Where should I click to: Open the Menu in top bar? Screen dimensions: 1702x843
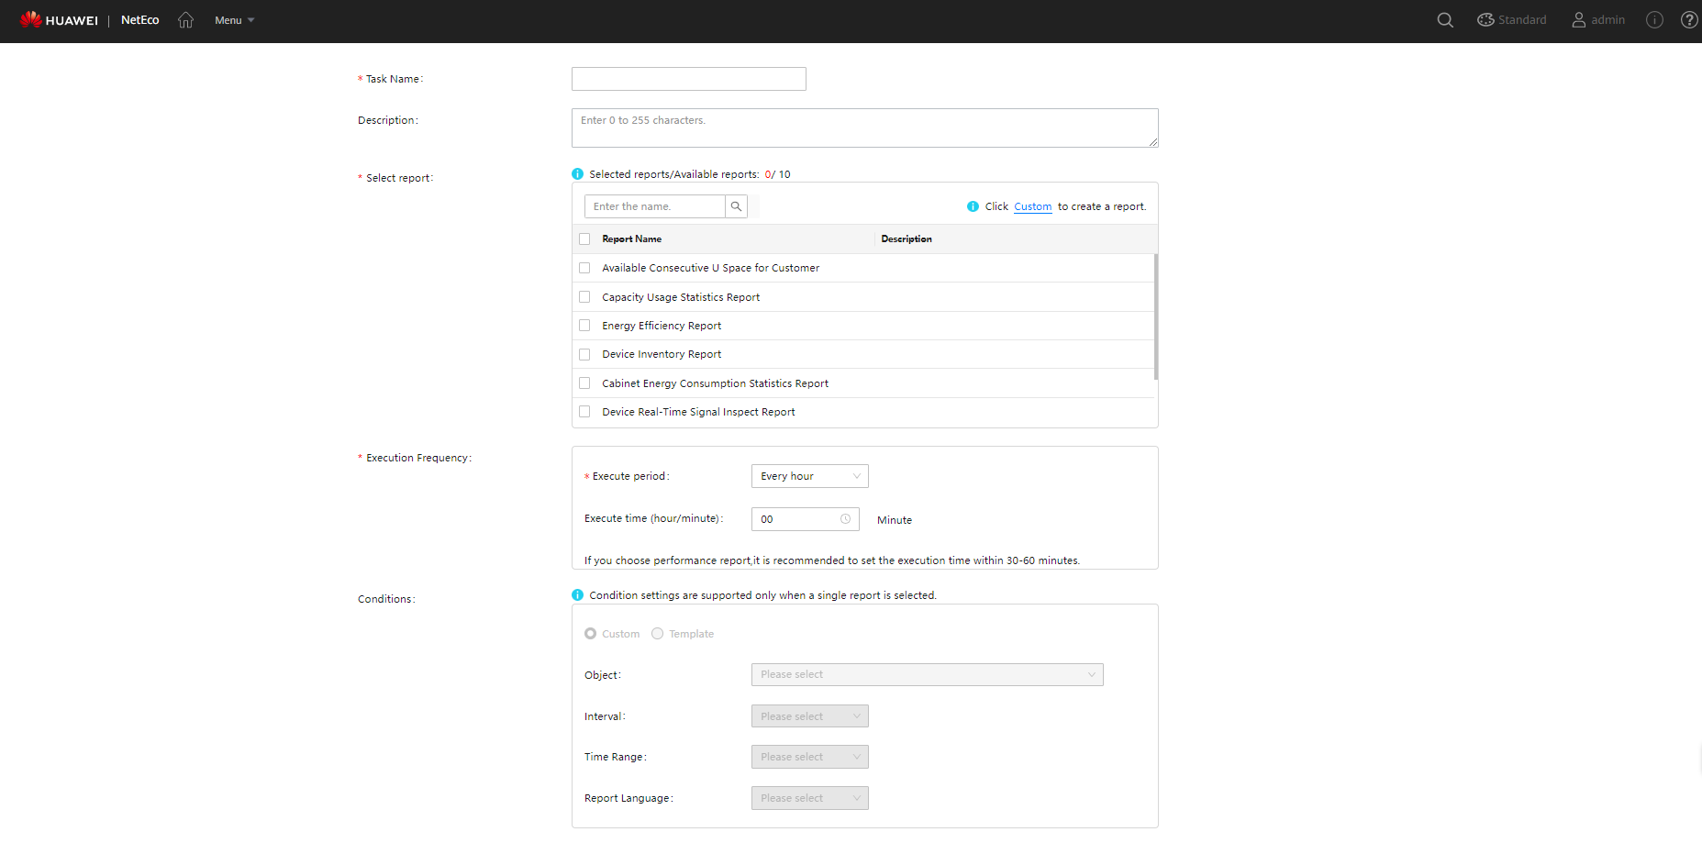coord(234,20)
